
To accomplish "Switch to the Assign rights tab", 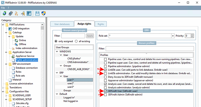I will 84,24.
